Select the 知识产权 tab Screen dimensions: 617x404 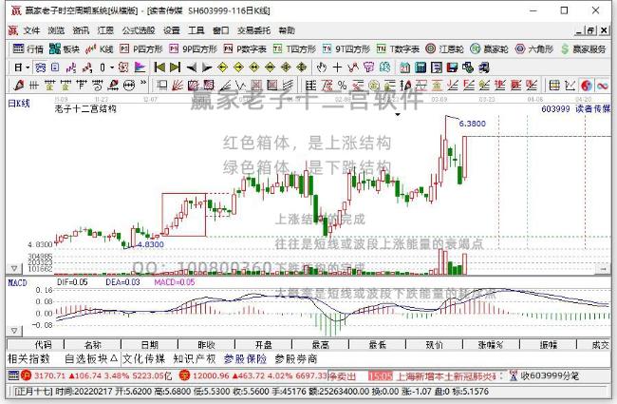pyautogui.click(x=195, y=358)
